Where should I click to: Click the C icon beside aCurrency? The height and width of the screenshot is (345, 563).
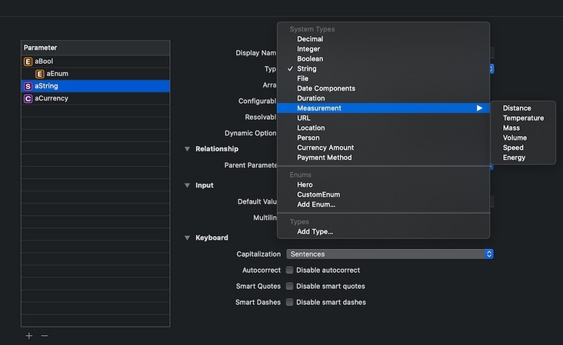[x=28, y=98]
